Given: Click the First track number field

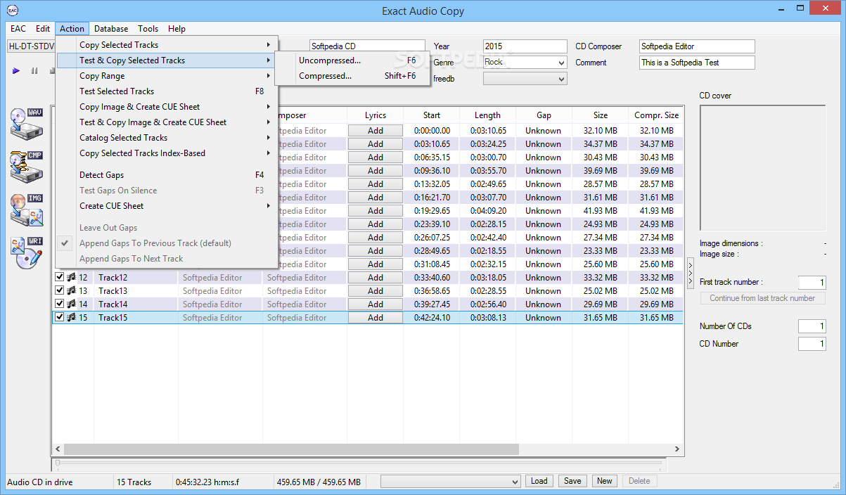Looking at the screenshot, I should (x=812, y=283).
